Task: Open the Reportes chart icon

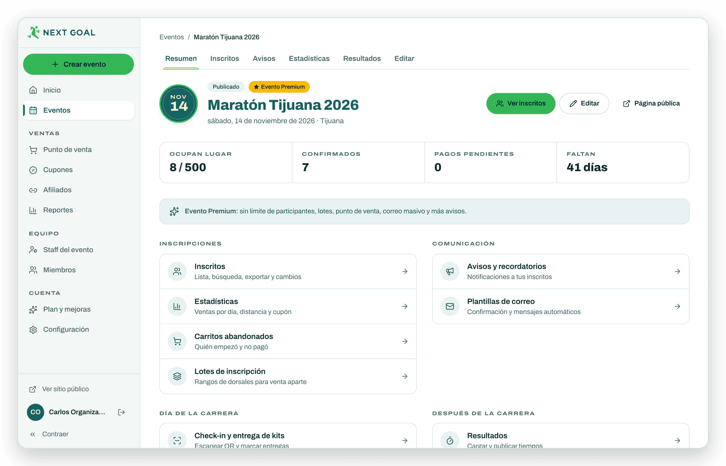Action: pos(33,210)
